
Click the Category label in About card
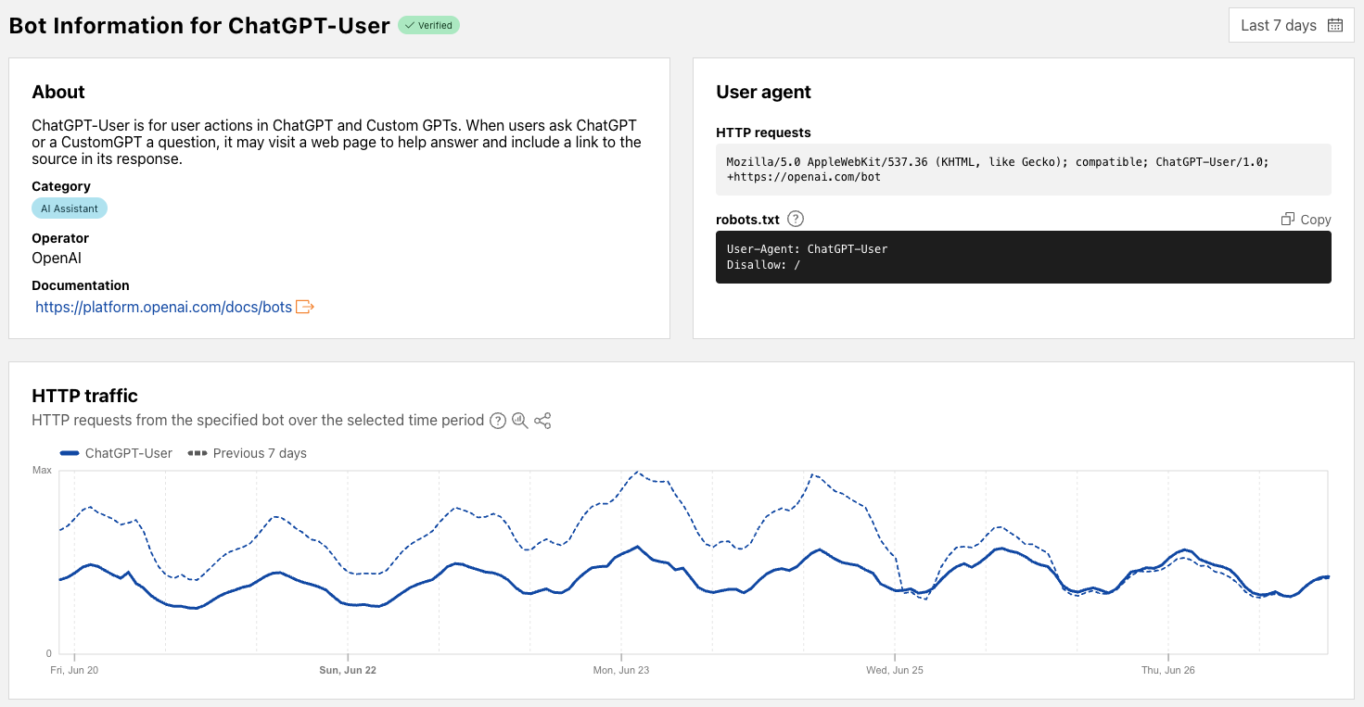(61, 186)
